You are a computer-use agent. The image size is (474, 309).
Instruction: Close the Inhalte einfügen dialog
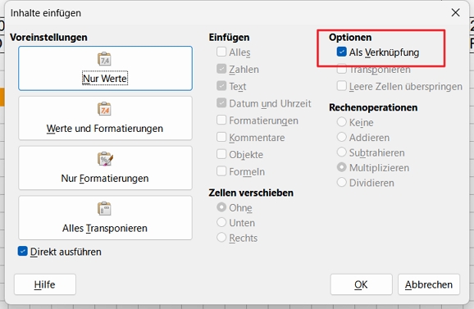(455, 12)
